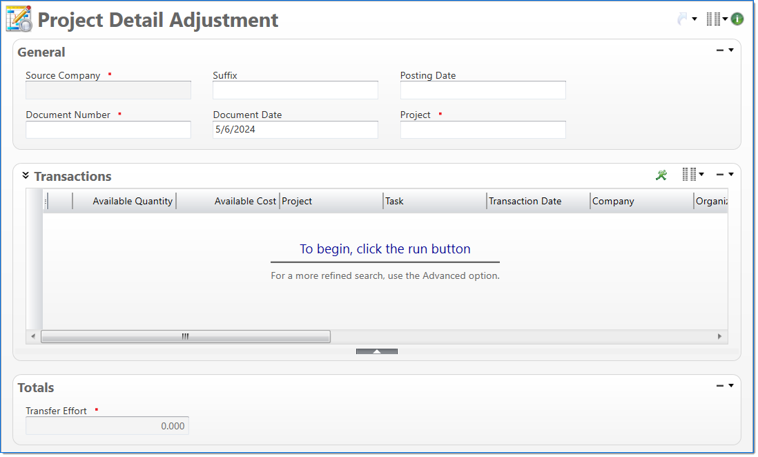Click the Available Cost column header
Image resolution: width=758 pixels, height=457 pixels.
coord(245,201)
